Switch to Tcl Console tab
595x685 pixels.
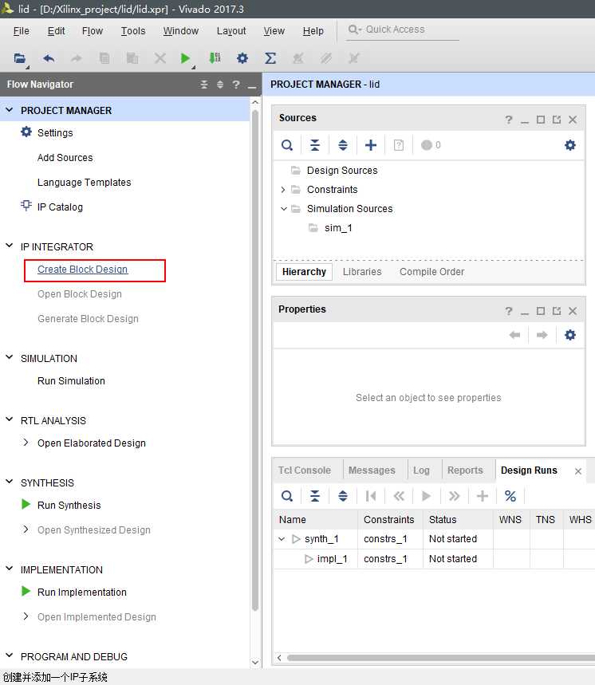tap(305, 470)
